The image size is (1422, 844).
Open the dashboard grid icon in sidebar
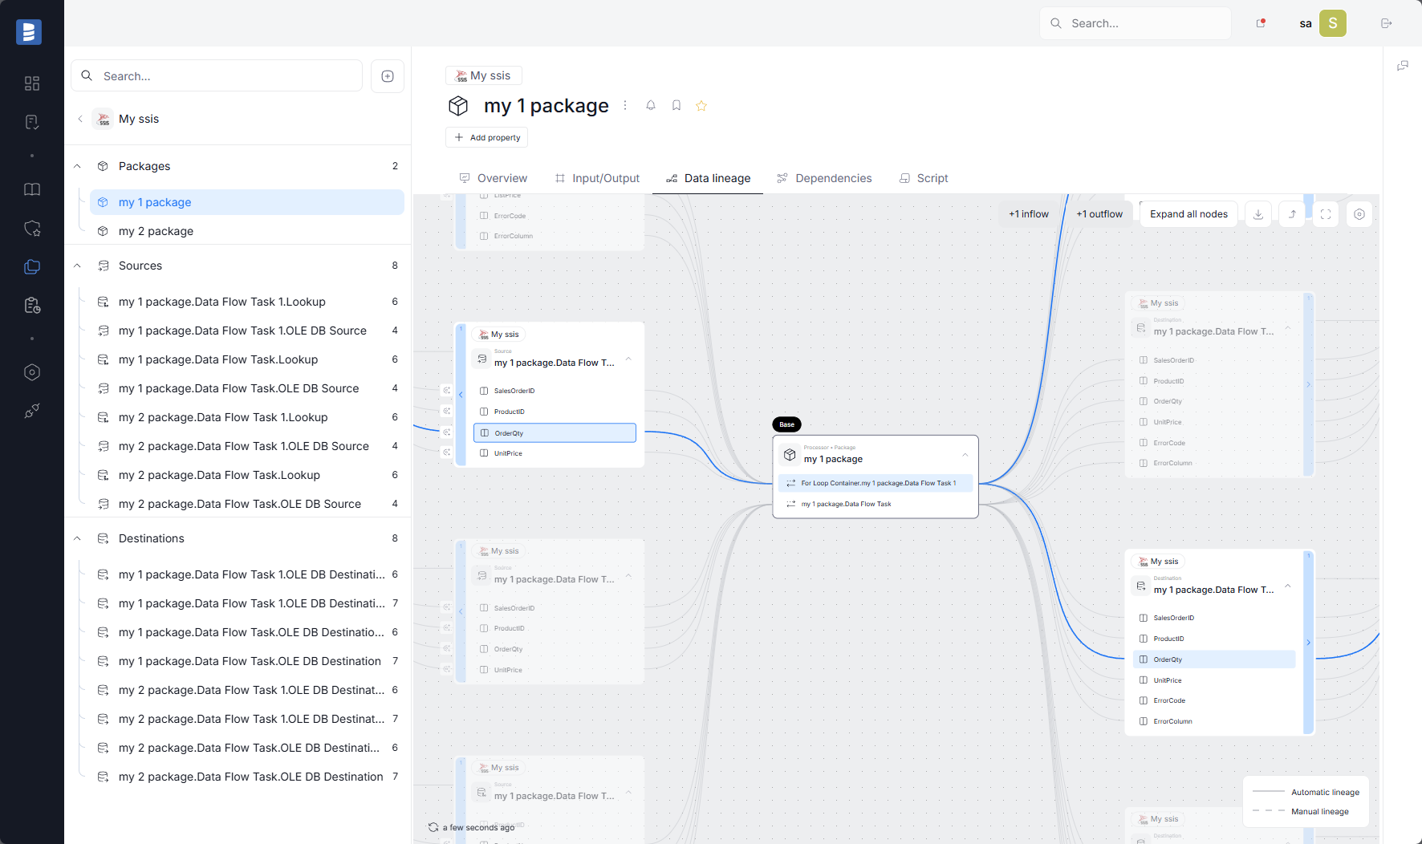[32, 83]
